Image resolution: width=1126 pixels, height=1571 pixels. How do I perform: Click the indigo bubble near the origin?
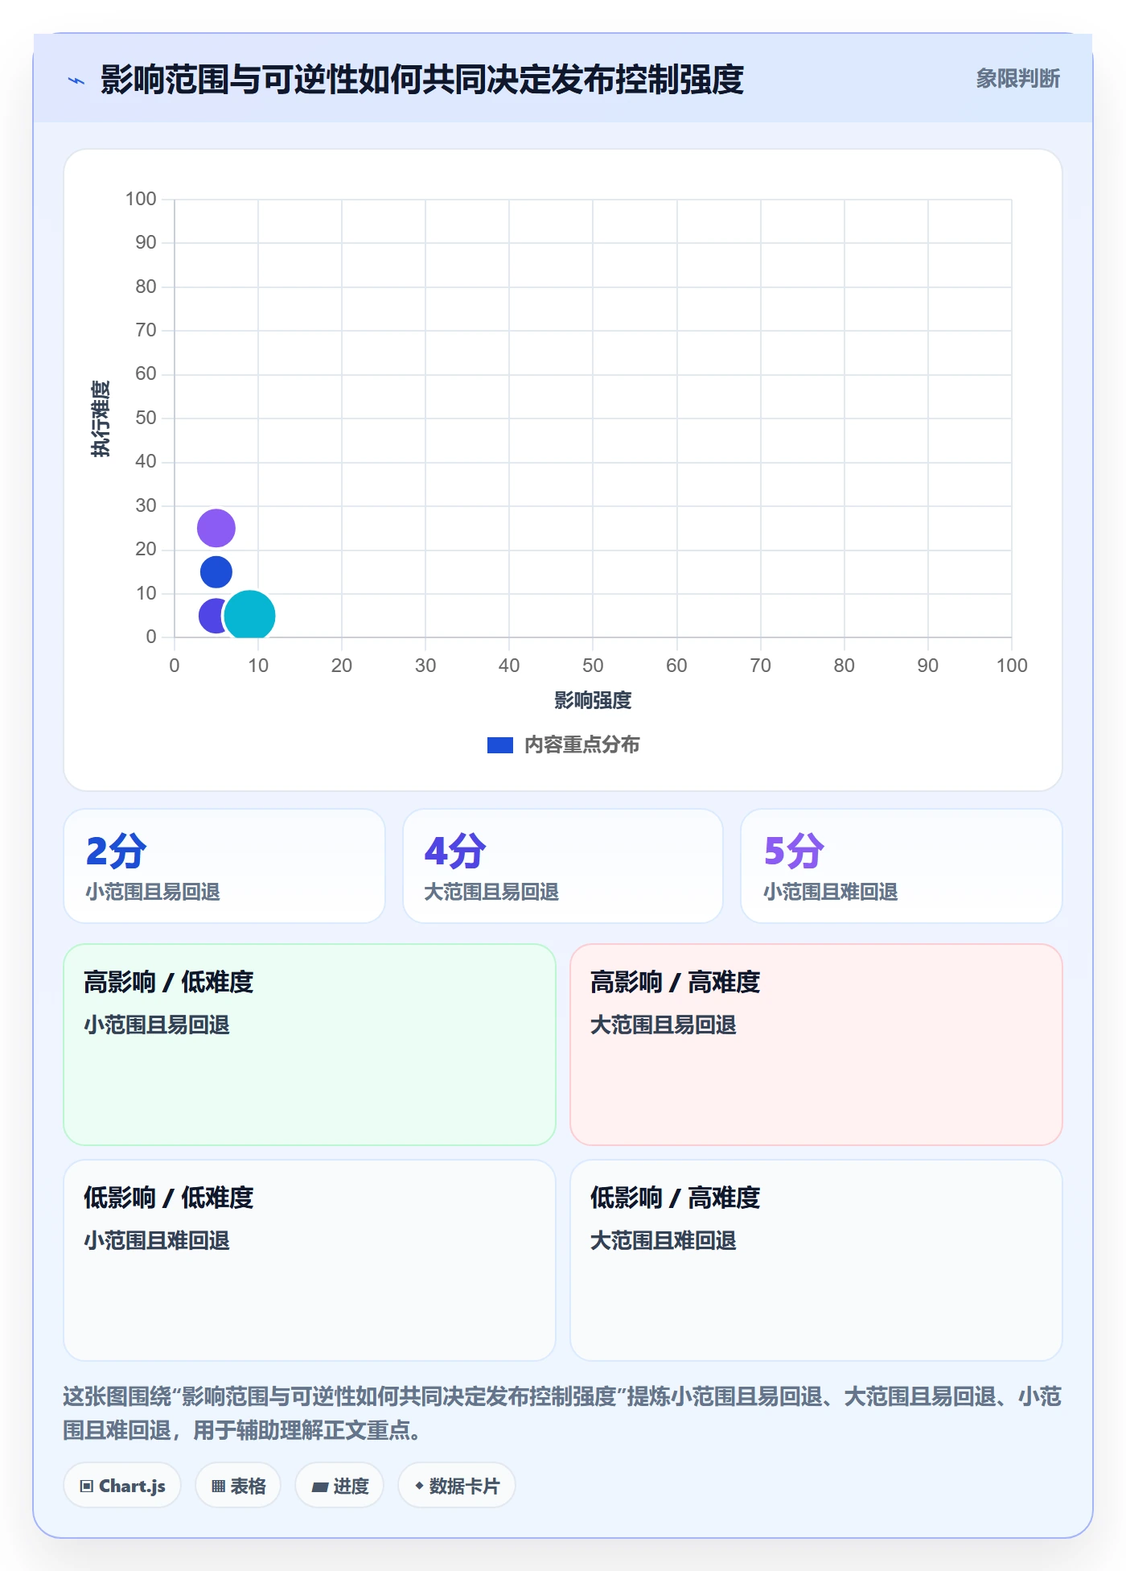point(211,616)
